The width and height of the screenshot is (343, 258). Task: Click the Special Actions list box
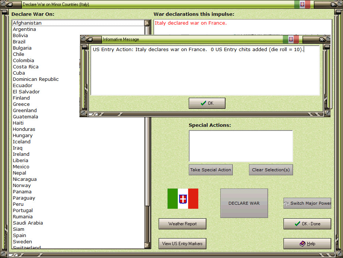coord(241,146)
